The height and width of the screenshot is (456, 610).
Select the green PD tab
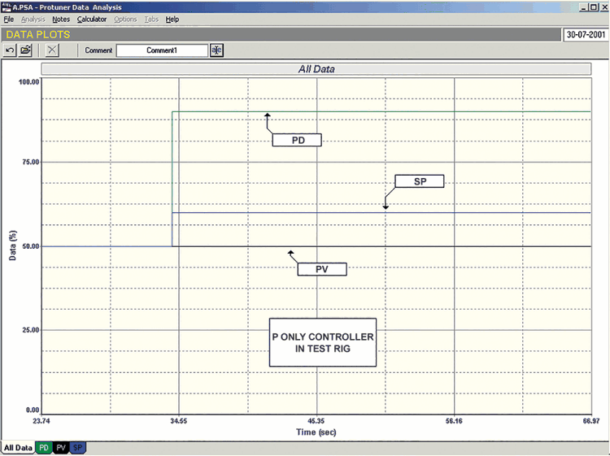(44, 448)
